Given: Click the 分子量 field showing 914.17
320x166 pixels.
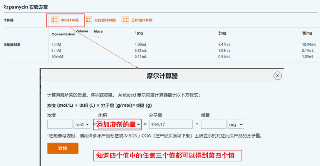Looking at the screenshot, I should (x=171, y=124).
